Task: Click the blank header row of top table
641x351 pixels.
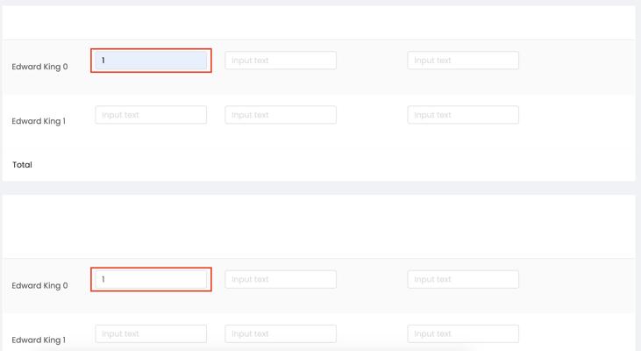Action: tap(318, 22)
